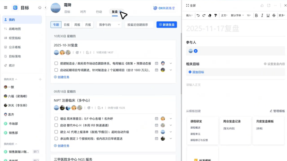287x161 pixels.
Task: Select the 周报 tab
Action: pyautogui.click(x=77, y=25)
